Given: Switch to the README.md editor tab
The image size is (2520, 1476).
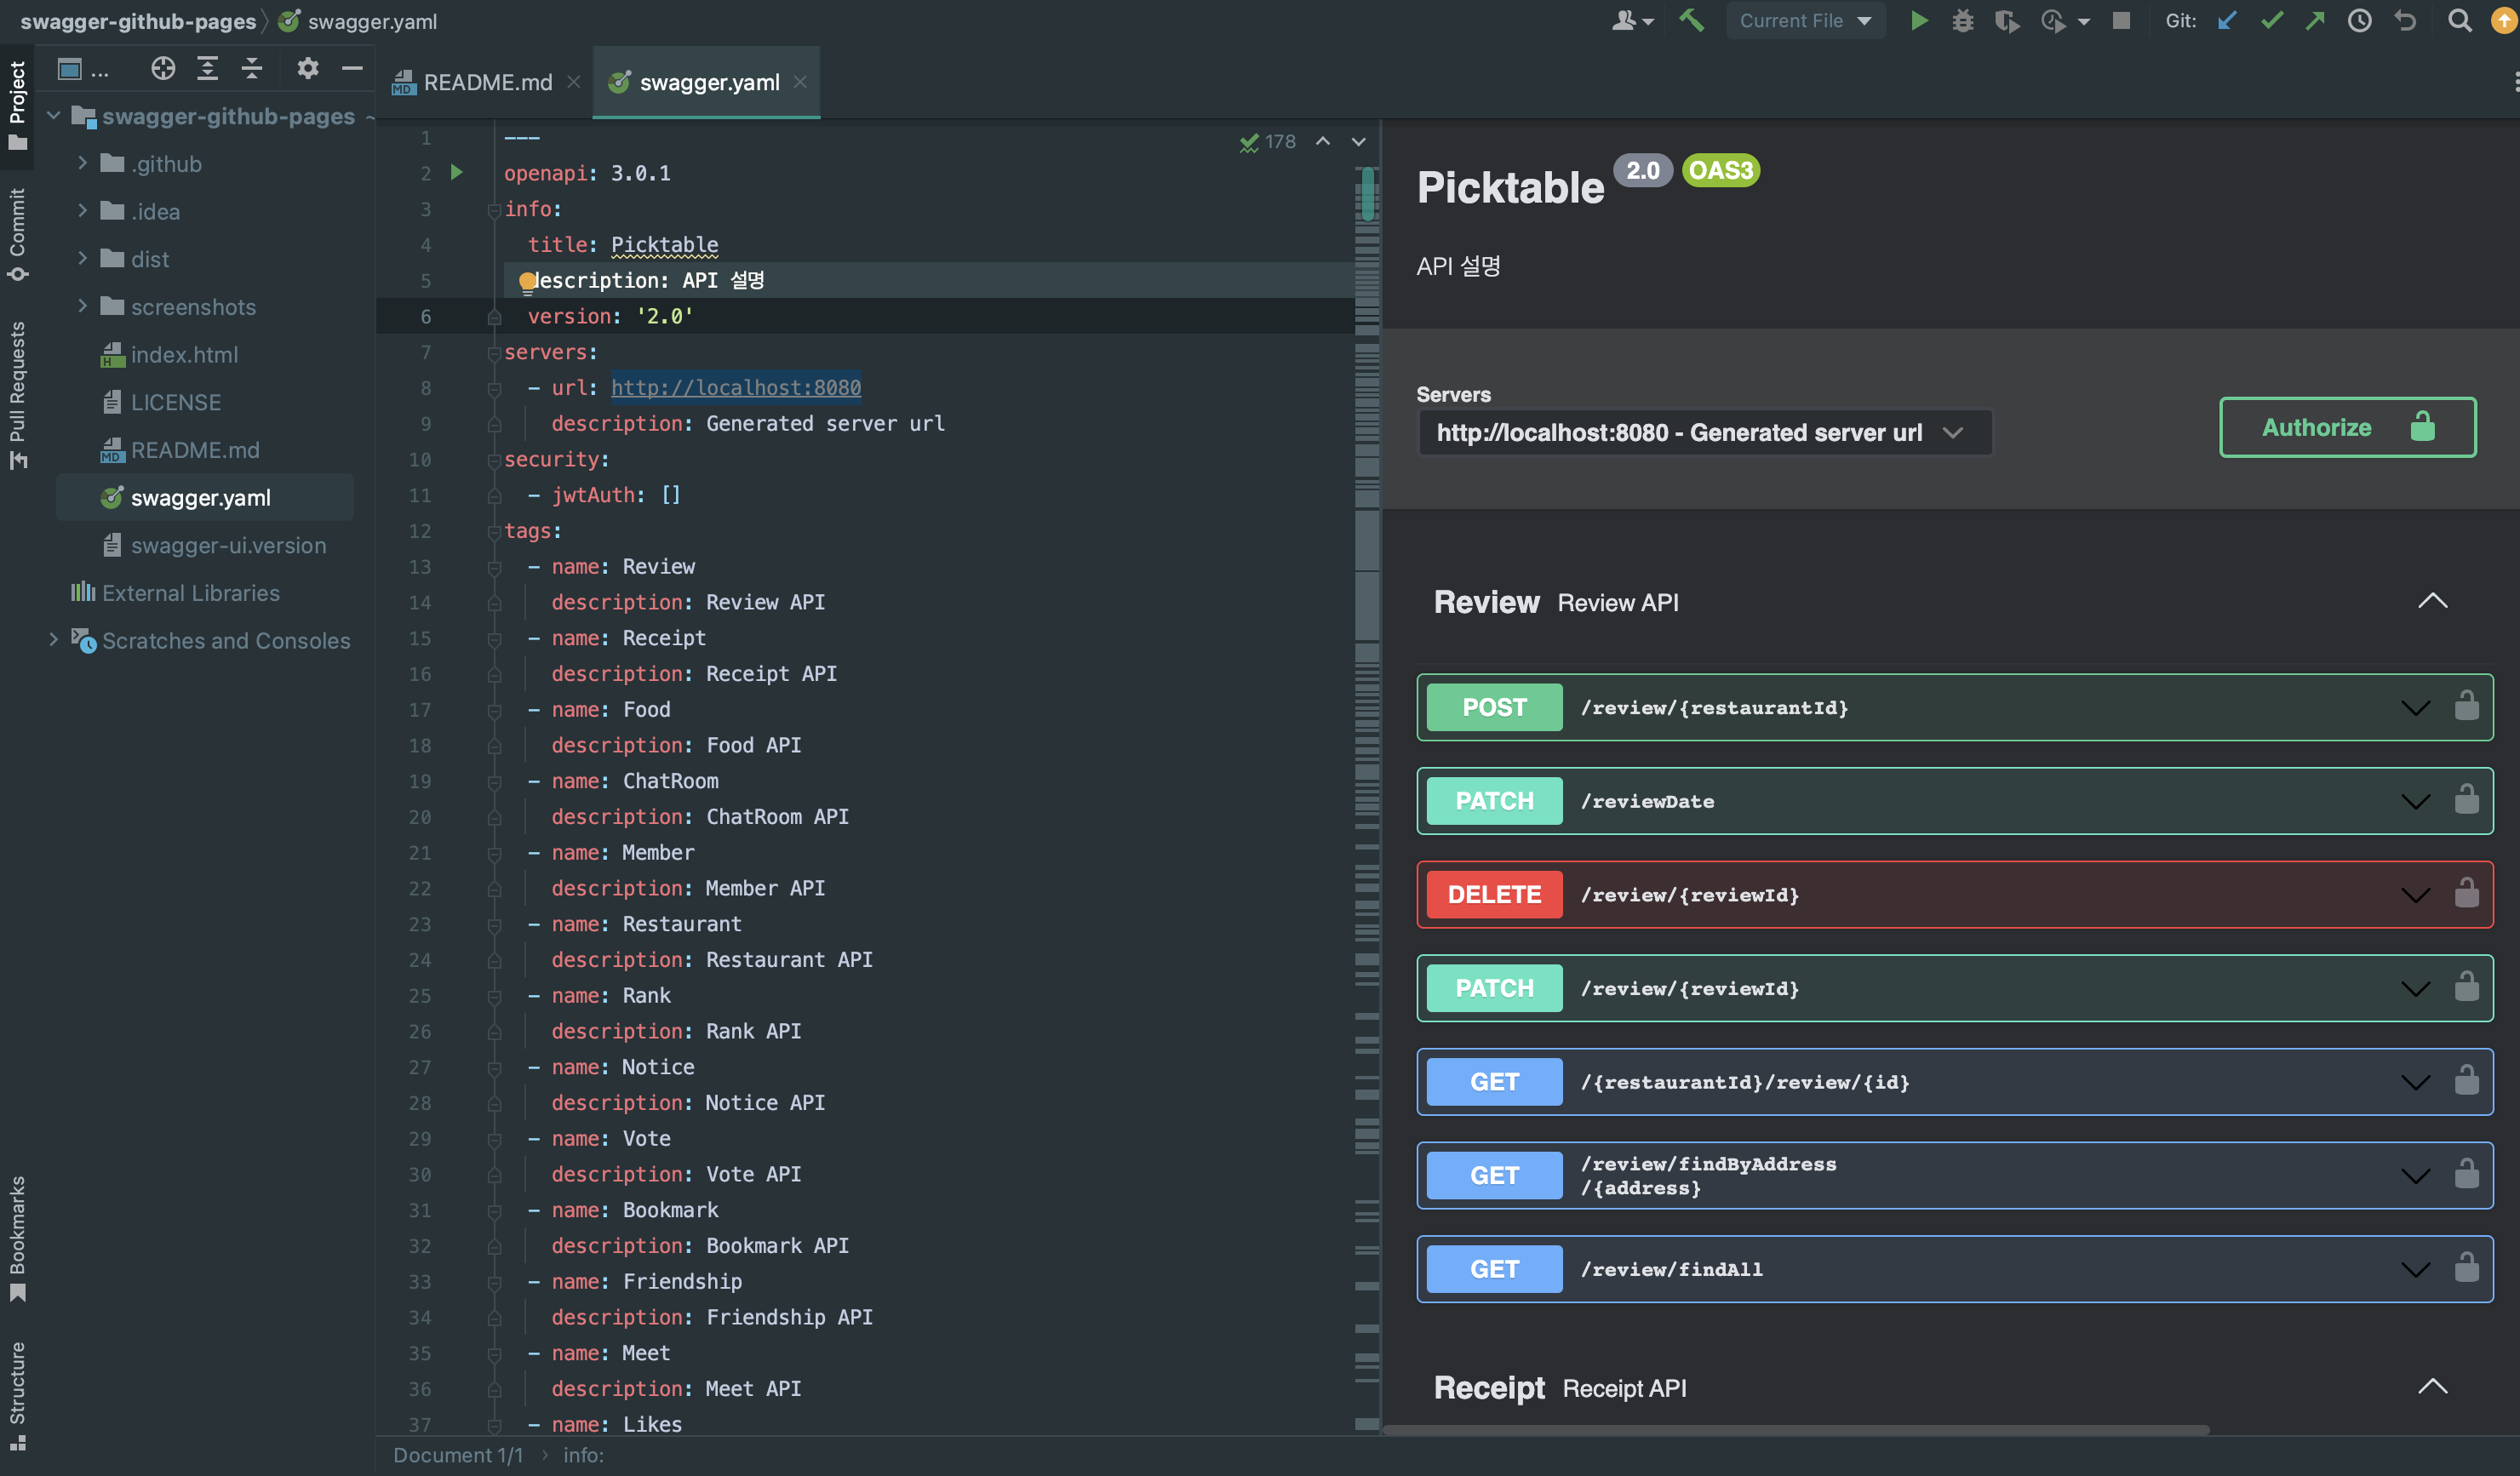Looking at the screenshot, I should pyautogui.click(x=486, y=82).
